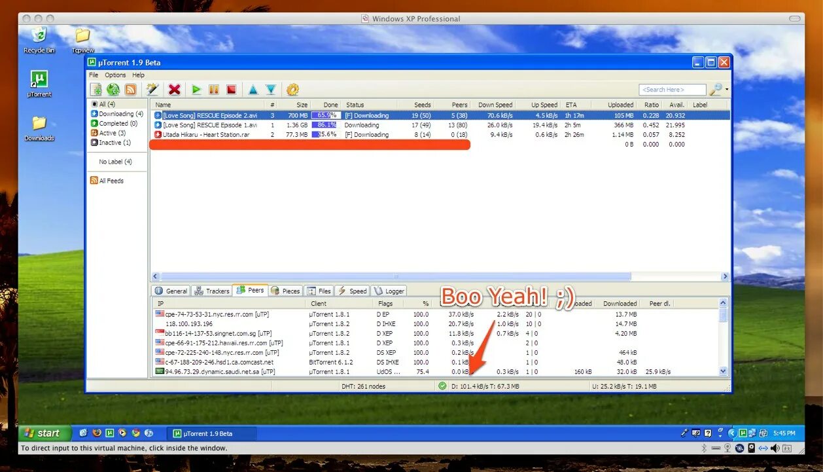Sort torrents by the Ratio column header

(649, 105)
